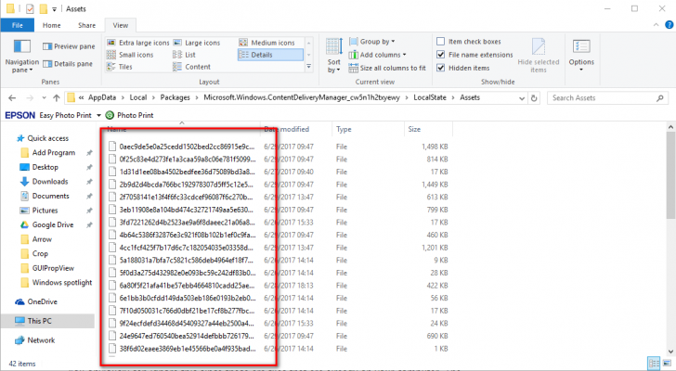
Task: Open the Navigation pane menu
Action: click(21, 57)
